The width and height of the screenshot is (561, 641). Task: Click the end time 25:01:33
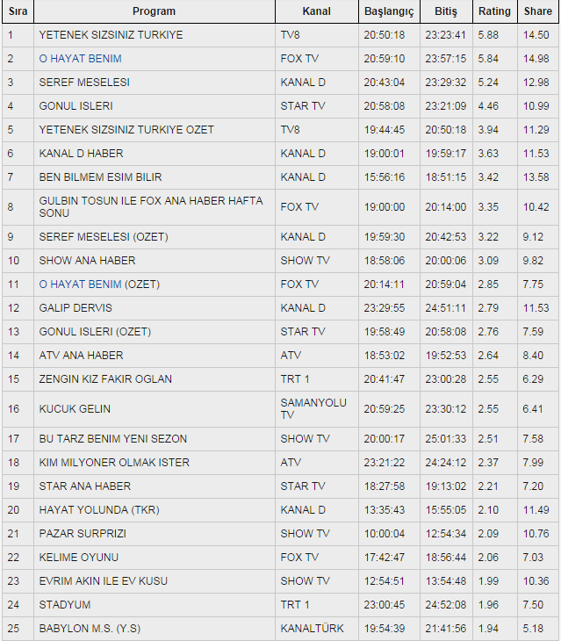click(x=445, y=439)
